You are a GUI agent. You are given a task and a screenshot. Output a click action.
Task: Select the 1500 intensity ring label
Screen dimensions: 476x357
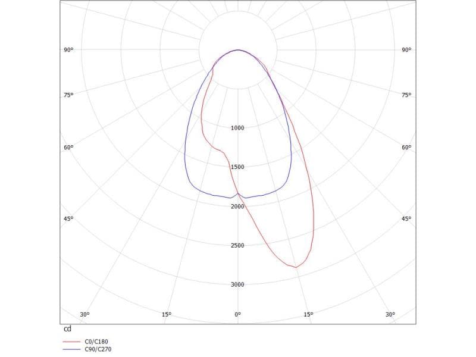[237, 167]
